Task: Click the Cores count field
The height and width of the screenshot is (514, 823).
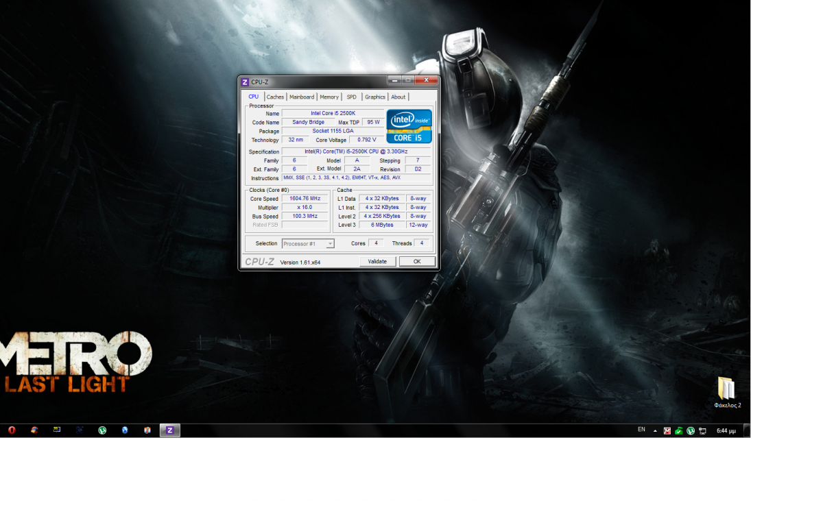Action: 375,243
